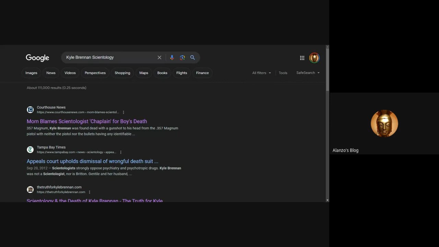Open more options for Tampa Bay Times result
The image size is (439, 247).
(121, 152)
